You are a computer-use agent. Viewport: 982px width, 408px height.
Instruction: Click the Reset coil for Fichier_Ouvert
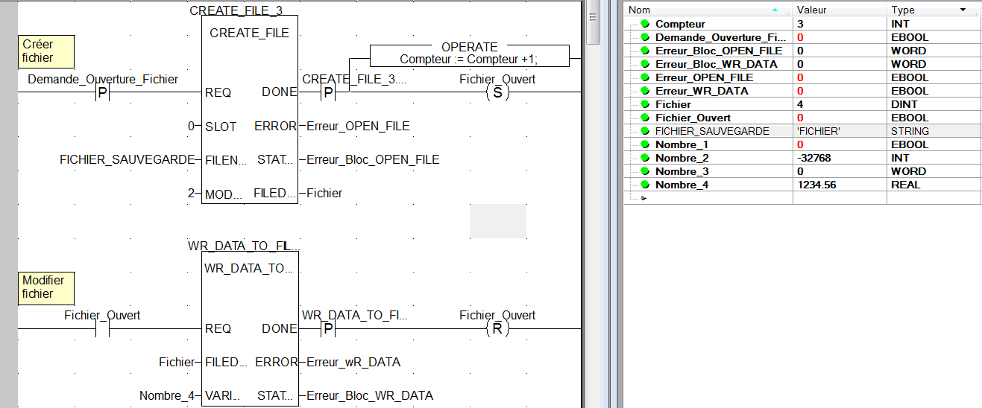(497, 329)
